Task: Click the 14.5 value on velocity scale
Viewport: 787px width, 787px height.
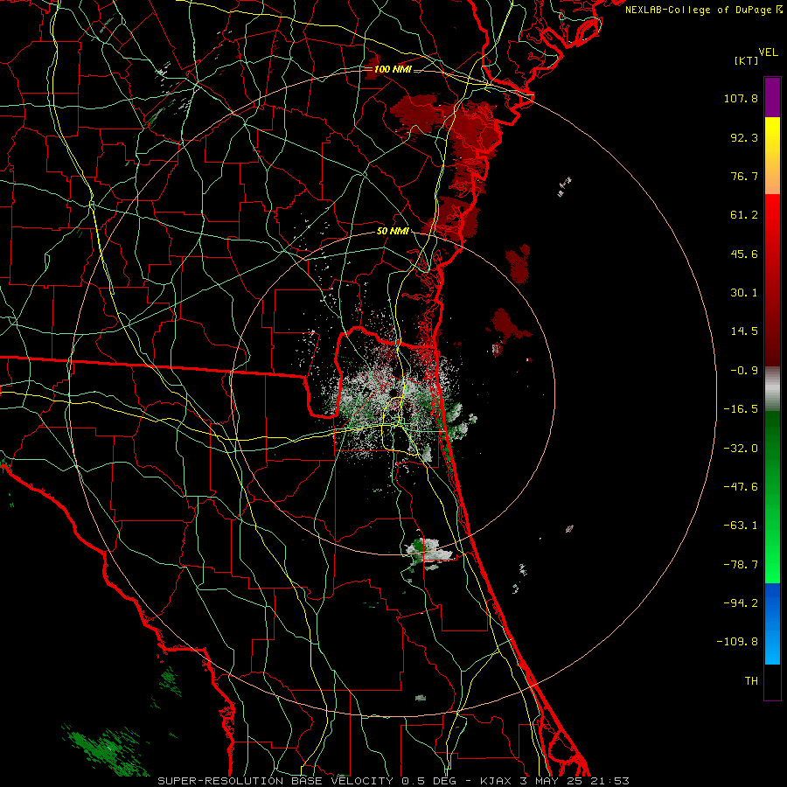Action: 744,331
